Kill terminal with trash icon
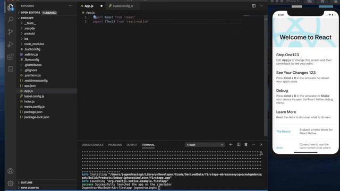The width and height of the screenshot is (340, 191). [x=246, y=144]
